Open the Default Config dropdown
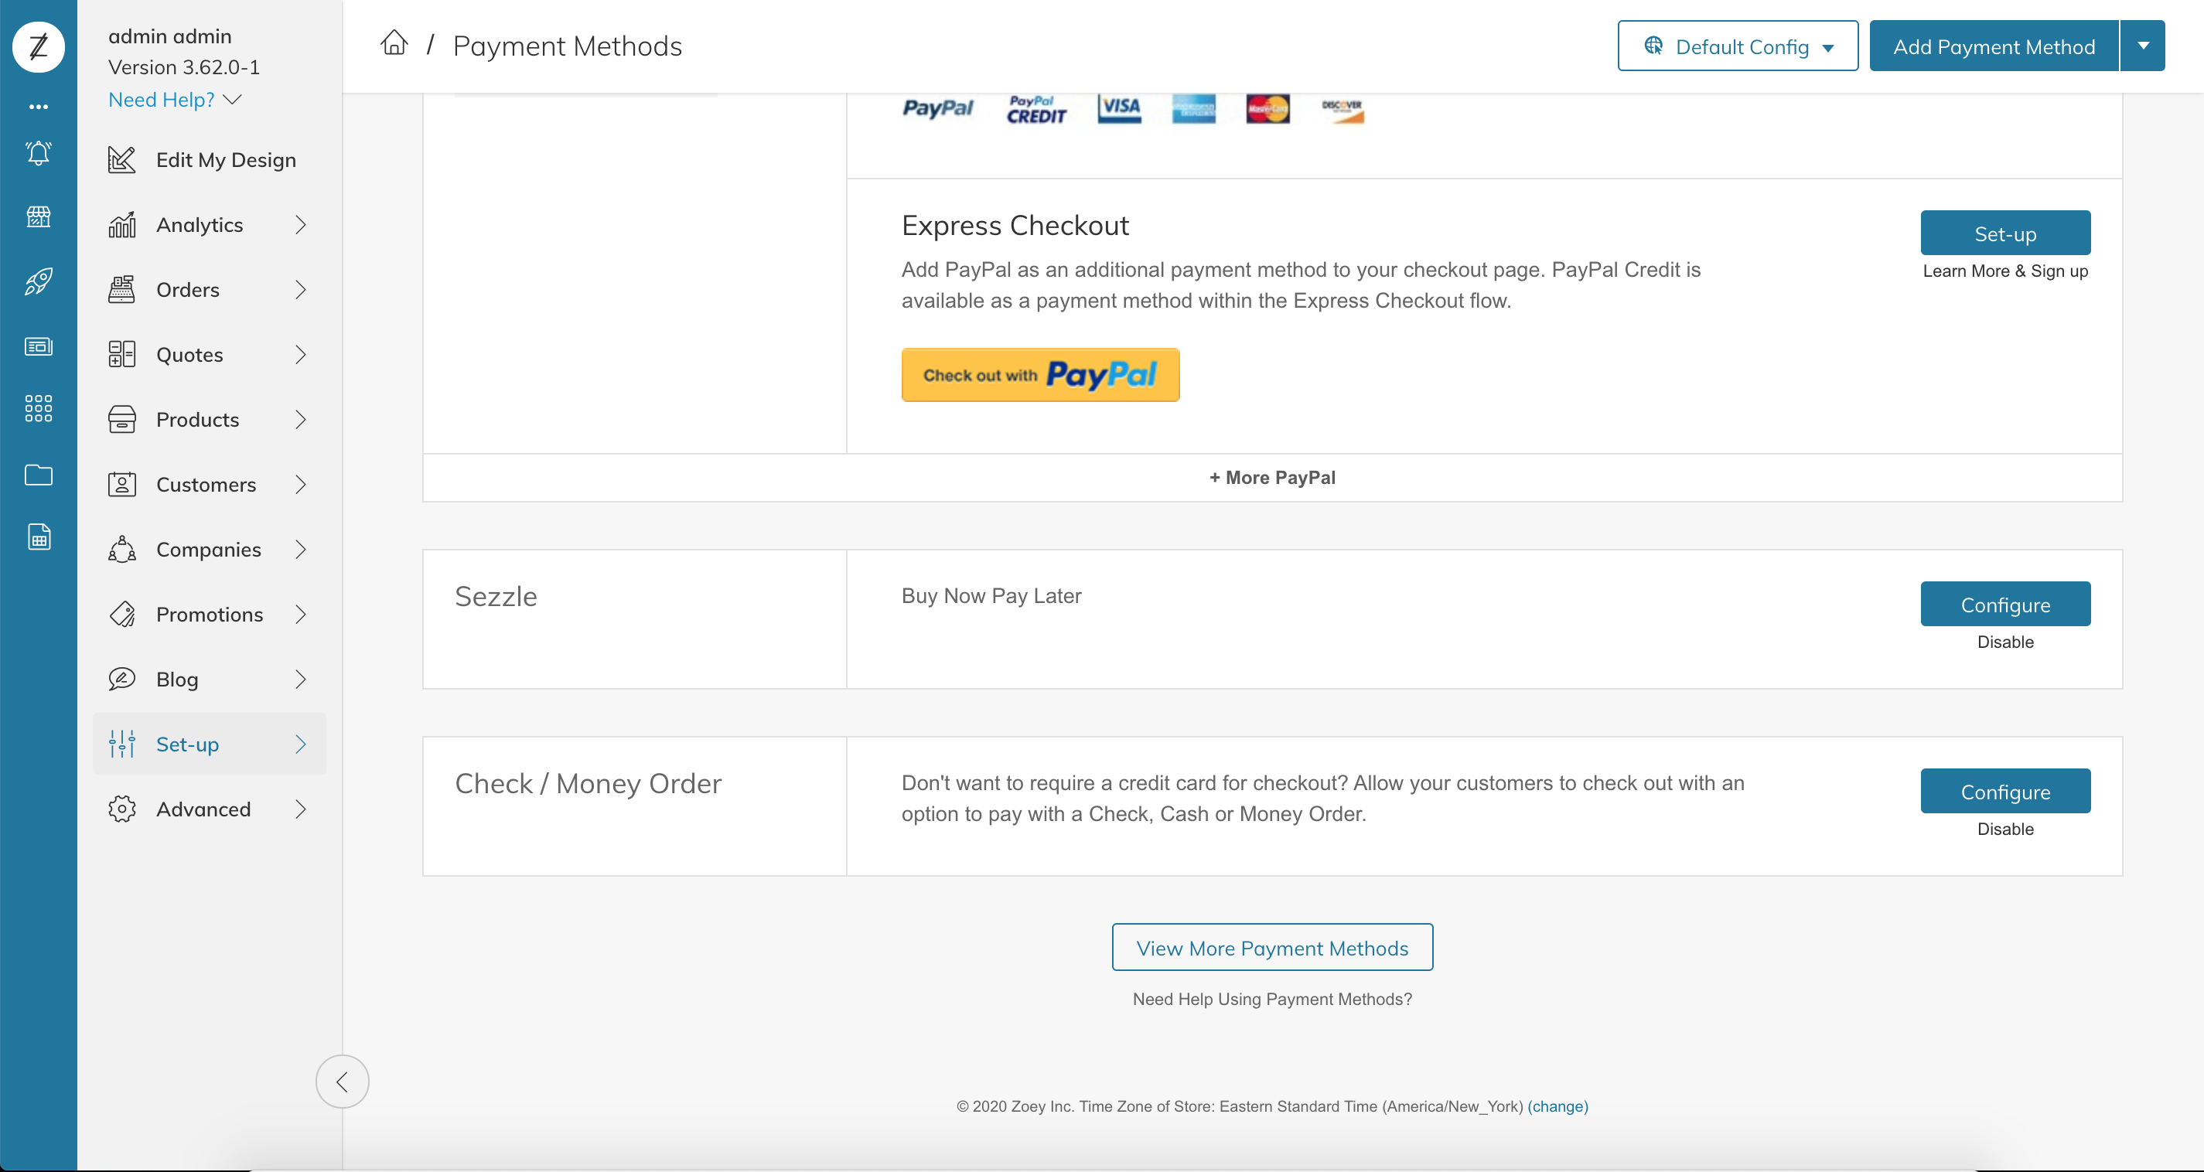This screenshot has height=1172, width=2204. point(1737,46)
